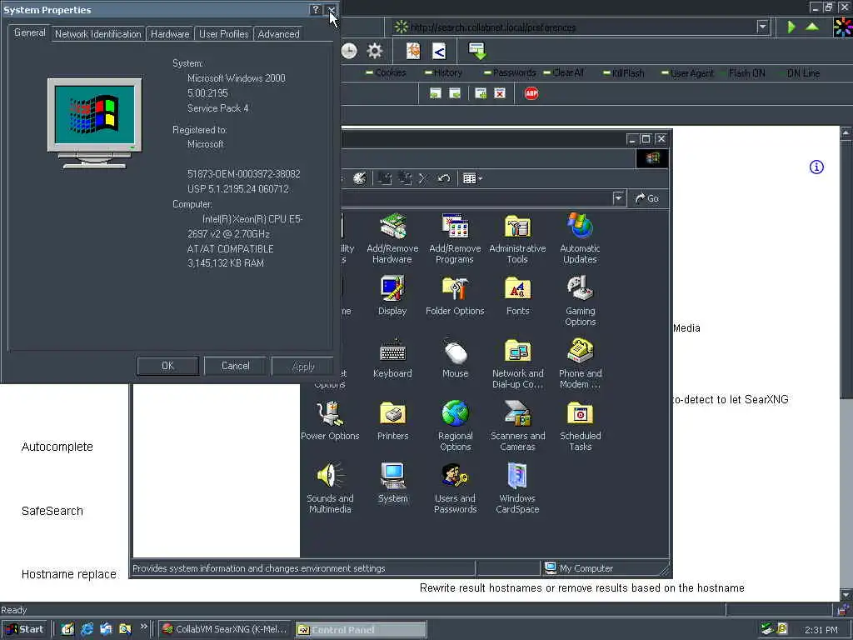853x640 pixels.
Task: Click the red ABP adblock icon
Action: [x=531, y=93]
